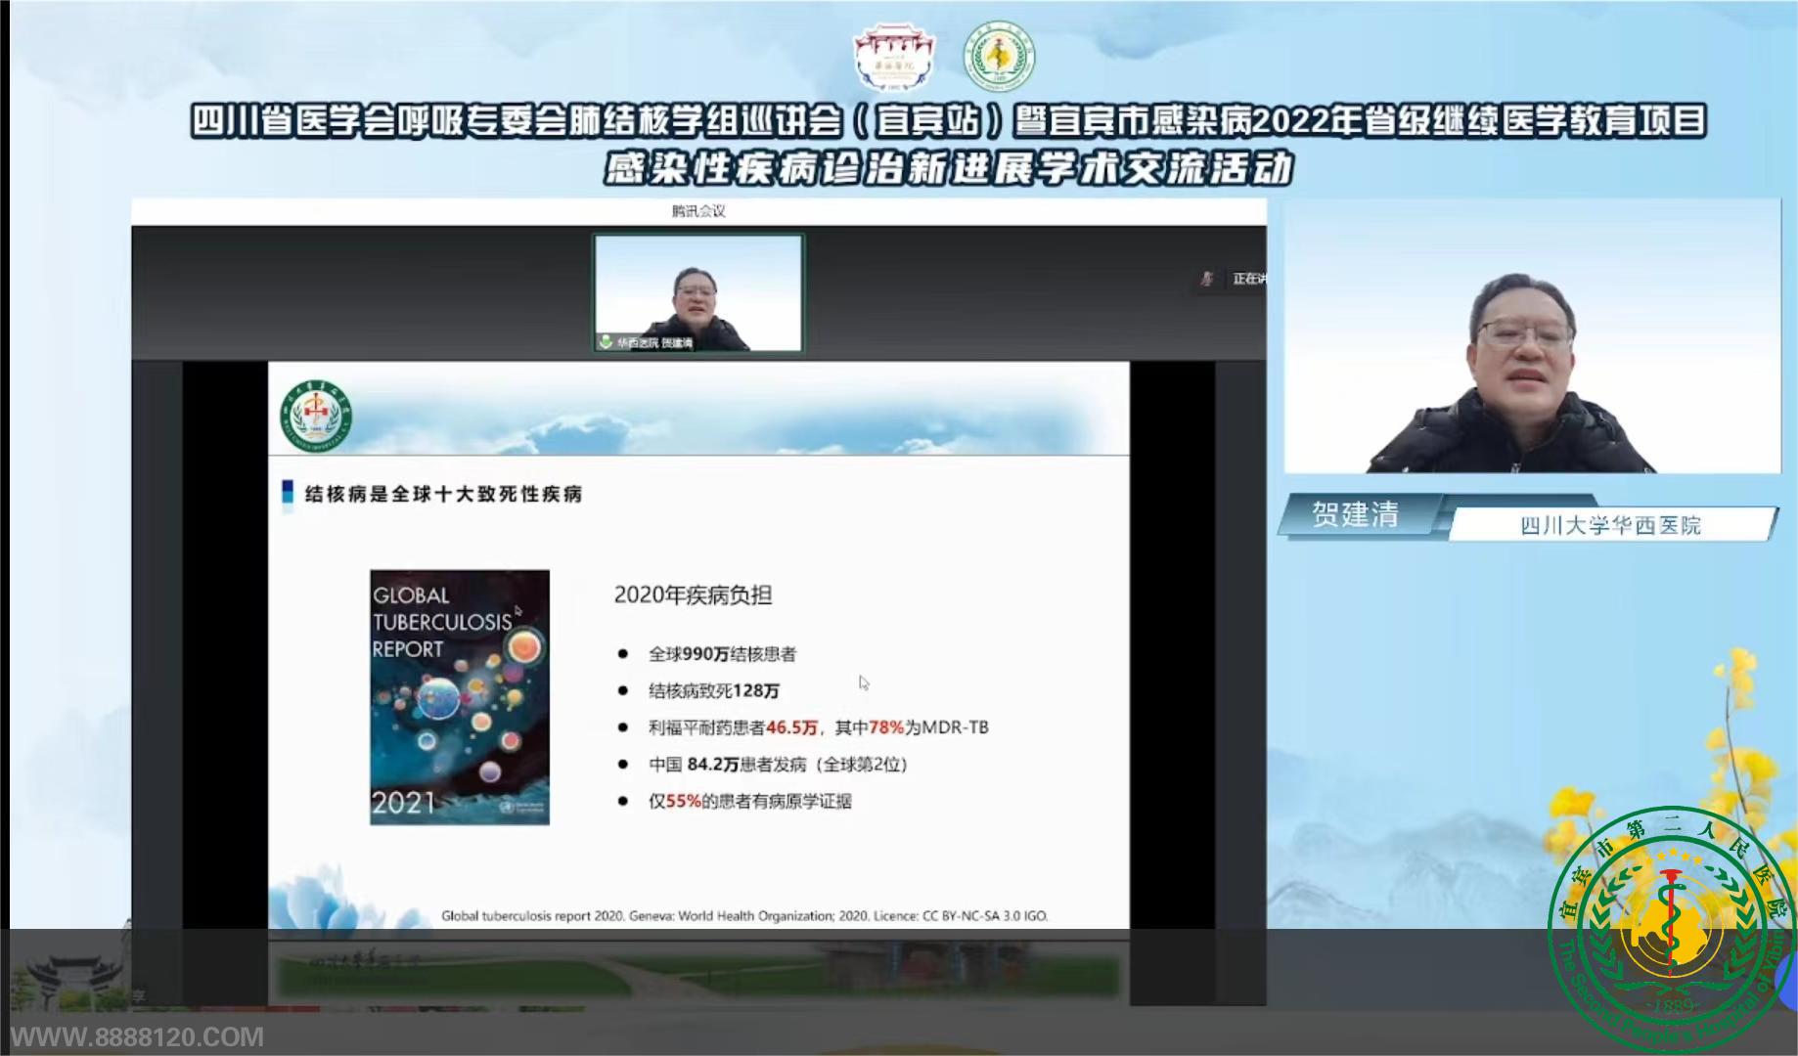The width and height of the screenshot is (1798, 1056).
Task: Click the blue circle at right edge
Action: point(1788,980)
